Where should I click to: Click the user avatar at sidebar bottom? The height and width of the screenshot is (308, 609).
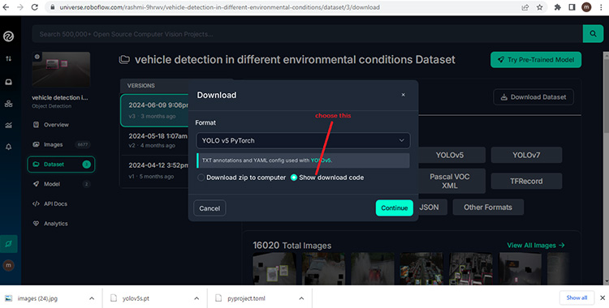tap(9, 265)
